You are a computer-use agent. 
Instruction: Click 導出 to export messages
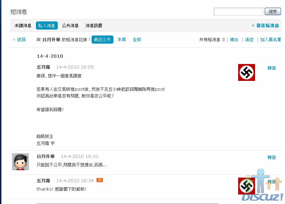click(x=234, y=40)
